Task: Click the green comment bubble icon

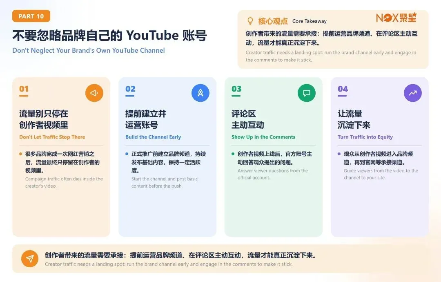Action: tap(307, 93)
